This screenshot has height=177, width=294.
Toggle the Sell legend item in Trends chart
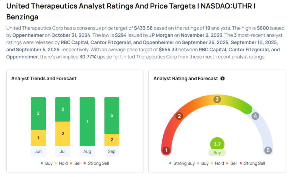(76, 163)
